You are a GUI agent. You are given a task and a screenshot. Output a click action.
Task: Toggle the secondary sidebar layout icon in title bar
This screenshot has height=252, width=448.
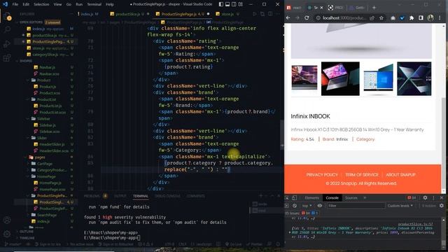(234, 4)
